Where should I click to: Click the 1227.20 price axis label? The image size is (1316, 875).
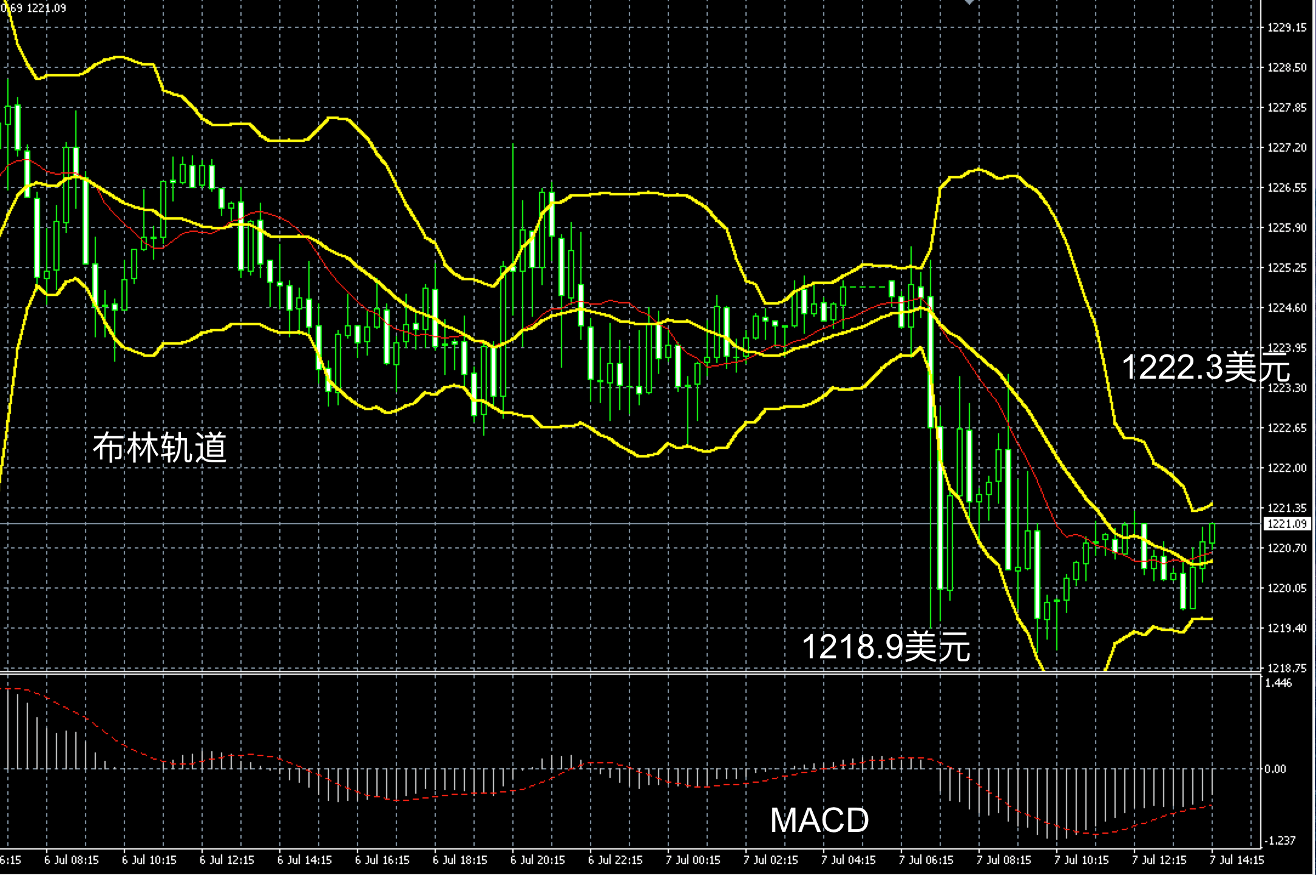(1287, 148)
